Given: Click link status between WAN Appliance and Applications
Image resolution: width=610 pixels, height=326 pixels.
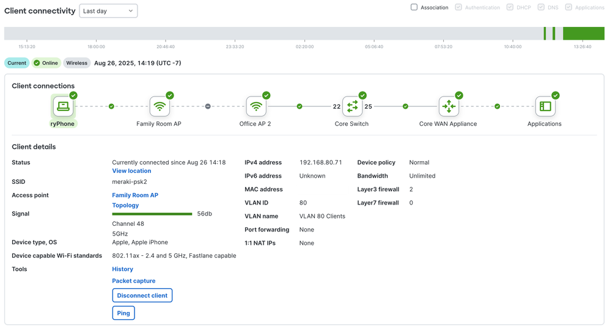Looking at the screenshot, I should coord(497,106).
